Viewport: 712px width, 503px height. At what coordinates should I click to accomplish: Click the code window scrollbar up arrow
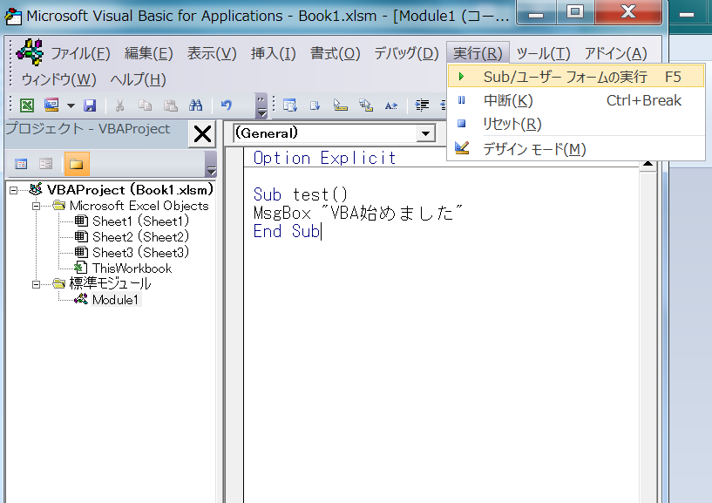coord(648,161)
